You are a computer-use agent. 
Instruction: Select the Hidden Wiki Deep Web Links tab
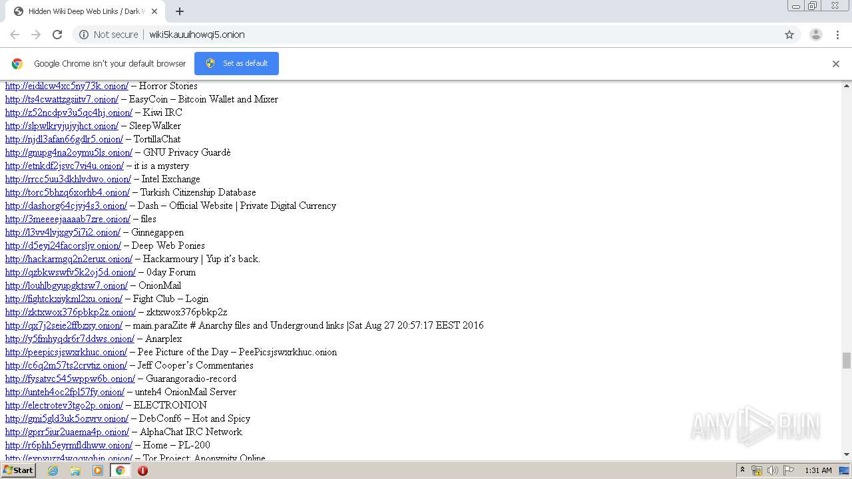[x=87, y=11]
